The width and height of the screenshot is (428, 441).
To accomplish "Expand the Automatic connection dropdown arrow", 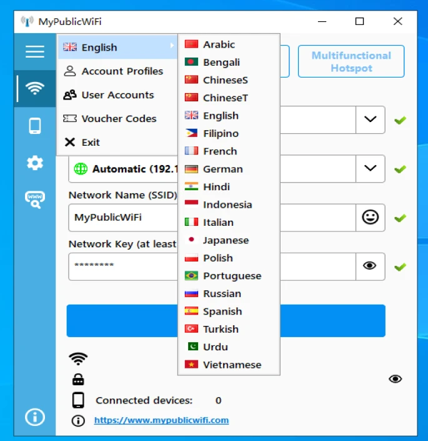I will click(371, 168).
